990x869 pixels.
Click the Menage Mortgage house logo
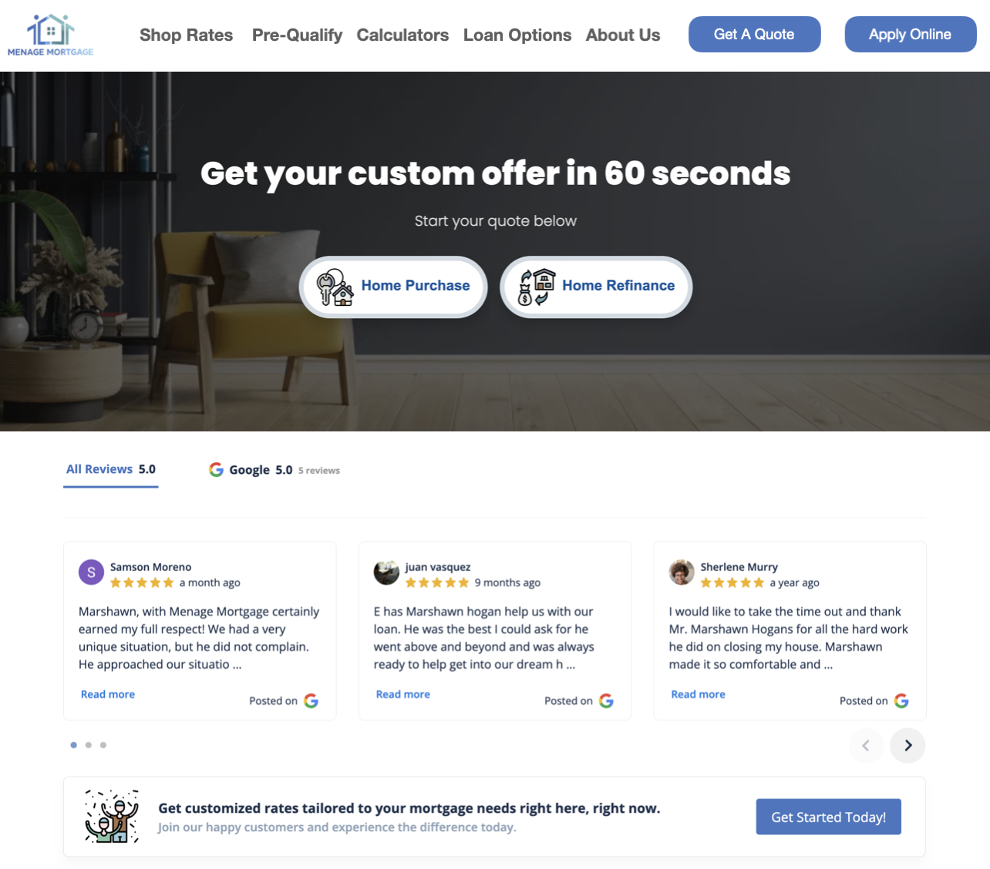coord(51,35)
